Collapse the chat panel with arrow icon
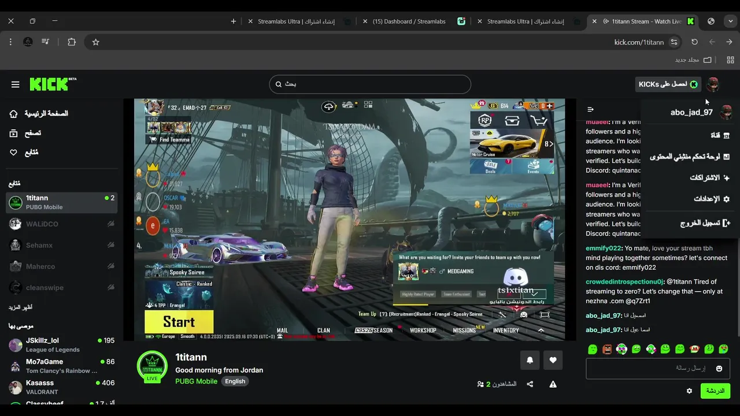Screen dimensions: 740x416 (590, 109)
